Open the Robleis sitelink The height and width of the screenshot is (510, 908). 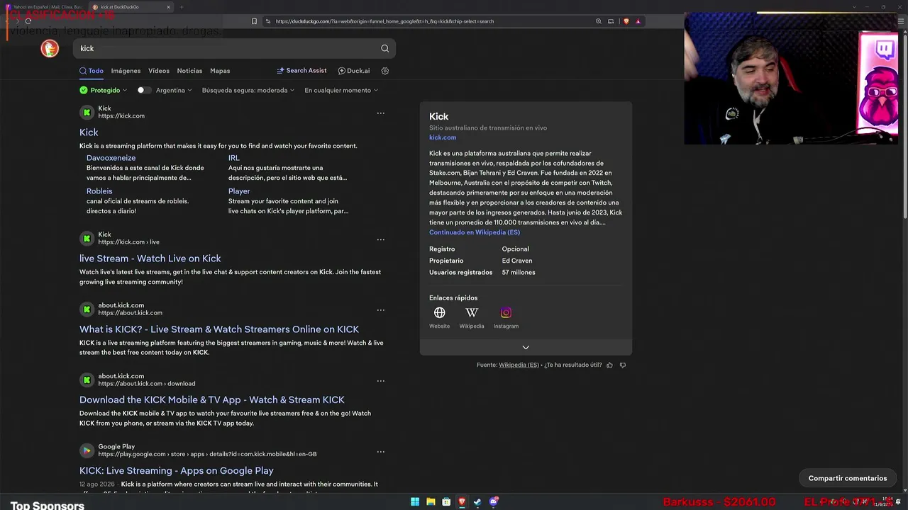pos(99,191)
